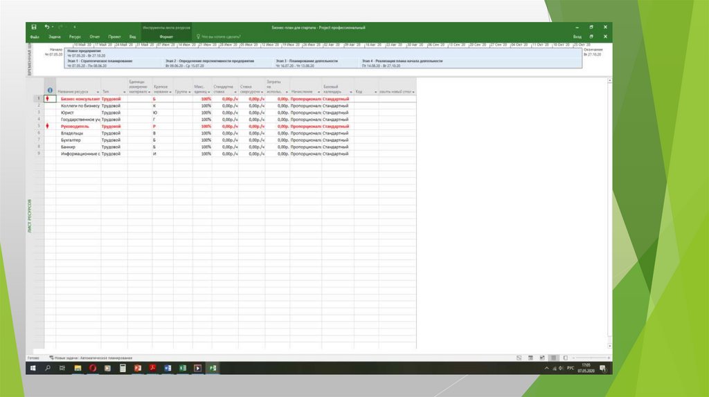This screenshot has height=397, width=709.
Task: Open the 'Группа' column filter dropdown
Action: pyautogui.click(x=190, y=91)
